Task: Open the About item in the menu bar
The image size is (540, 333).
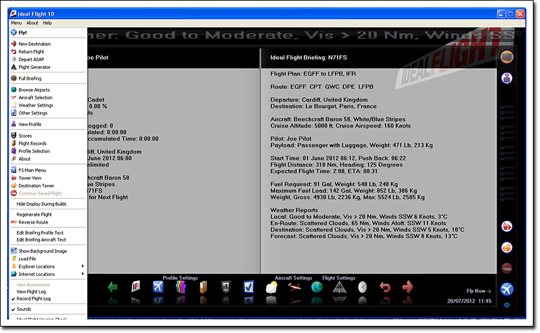Action: coord(32,23)
